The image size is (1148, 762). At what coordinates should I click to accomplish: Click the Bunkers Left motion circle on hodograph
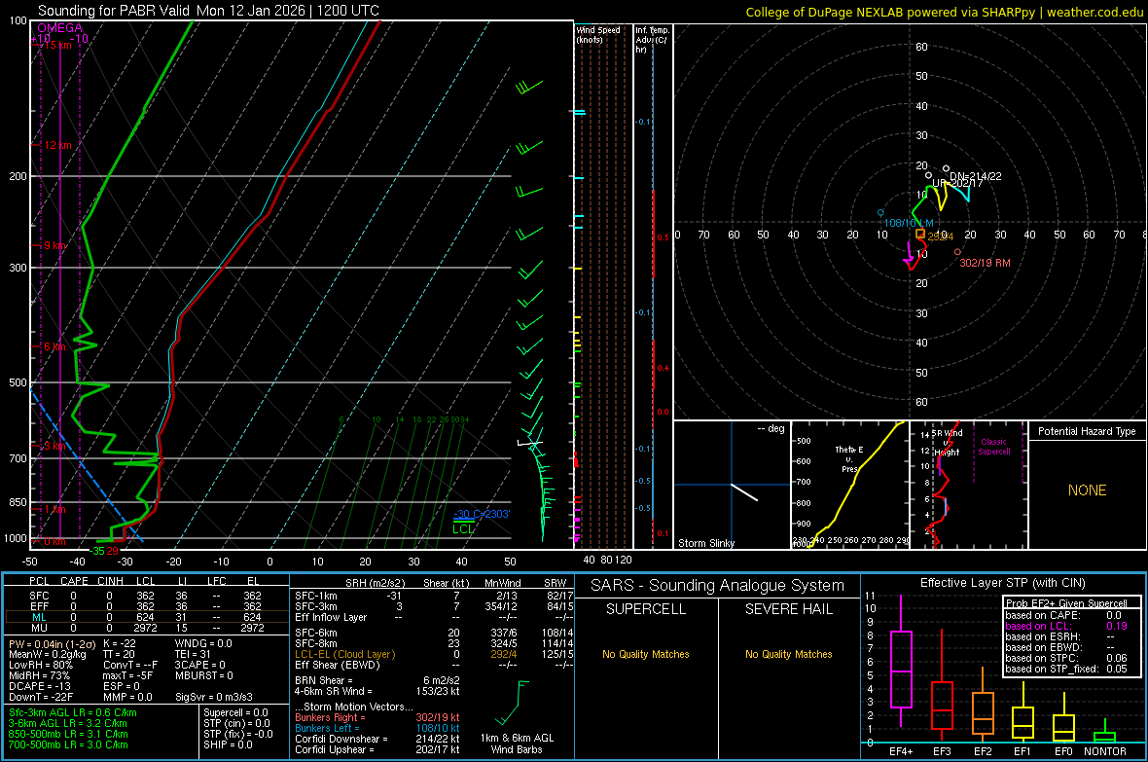coord(880,213)
